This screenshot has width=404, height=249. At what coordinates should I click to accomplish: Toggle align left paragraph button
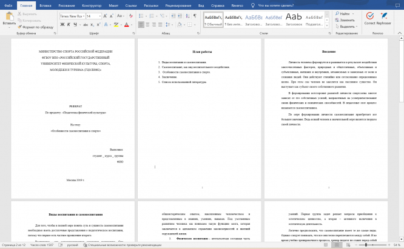(x=141, y=25)
